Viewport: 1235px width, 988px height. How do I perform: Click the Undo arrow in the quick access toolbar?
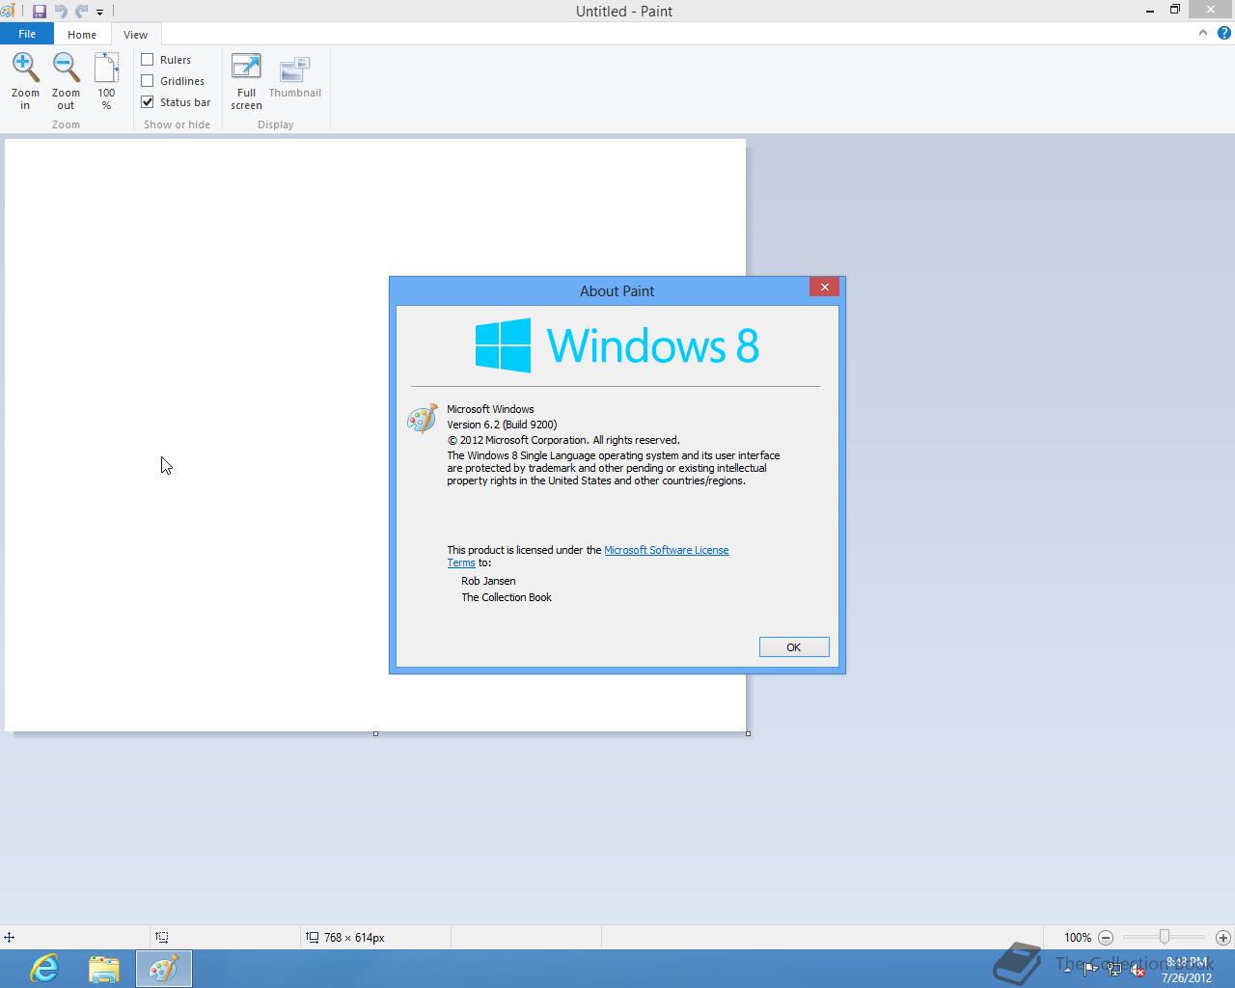(x=61, y=12)
